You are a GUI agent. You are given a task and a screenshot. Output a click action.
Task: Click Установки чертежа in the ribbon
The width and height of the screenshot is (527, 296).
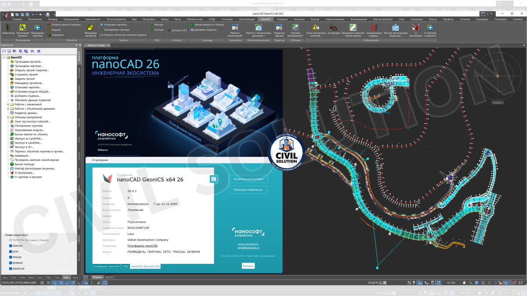tap(114, 25)
